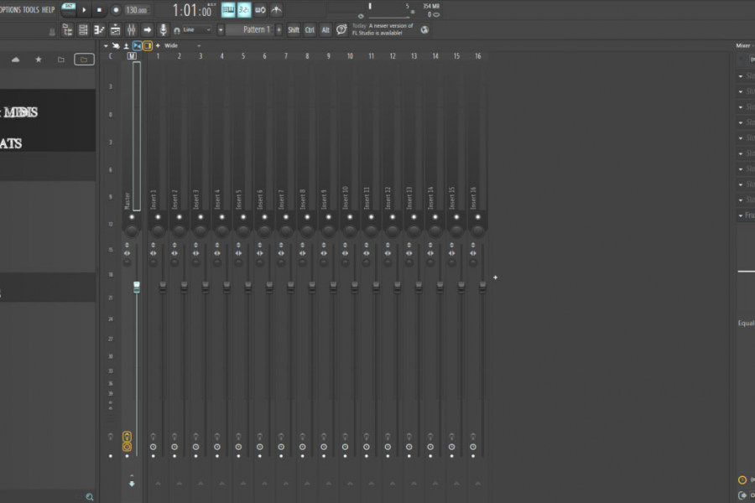Click the mixer extra-large meters icon
The height and width of the screenshot is (503, 755).
[126, 46]
